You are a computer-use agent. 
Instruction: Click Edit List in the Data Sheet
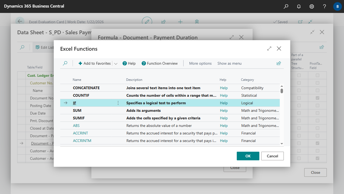(x=45, y=47)
